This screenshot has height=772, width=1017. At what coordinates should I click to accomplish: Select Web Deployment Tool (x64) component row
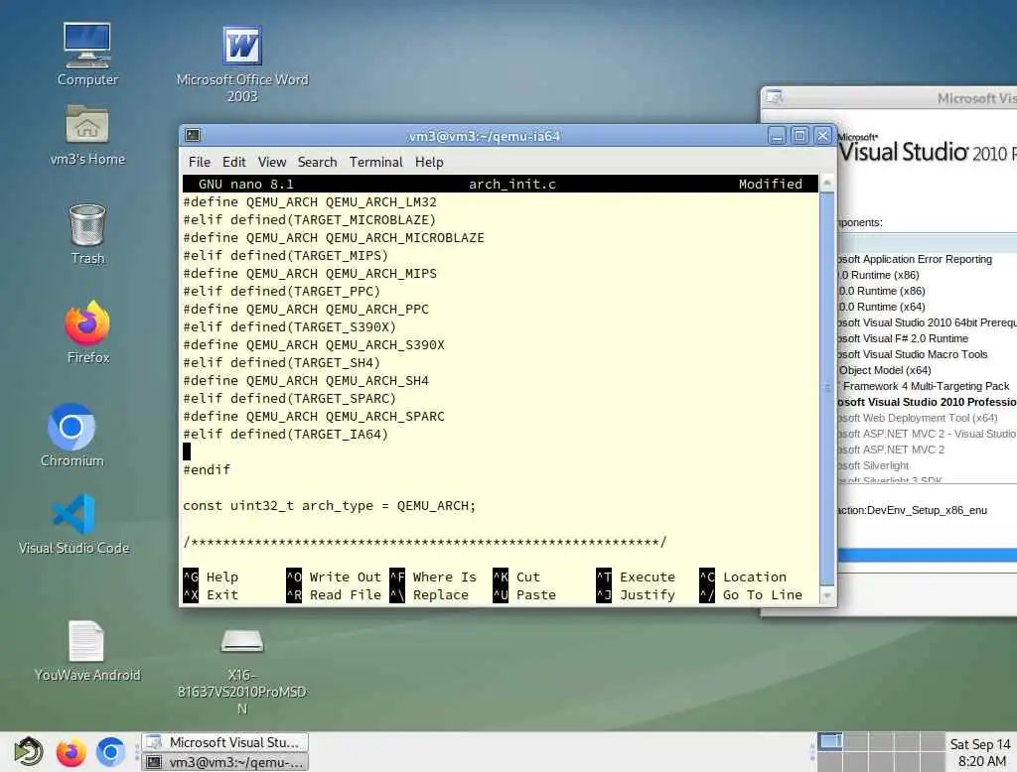coord(918,418)
